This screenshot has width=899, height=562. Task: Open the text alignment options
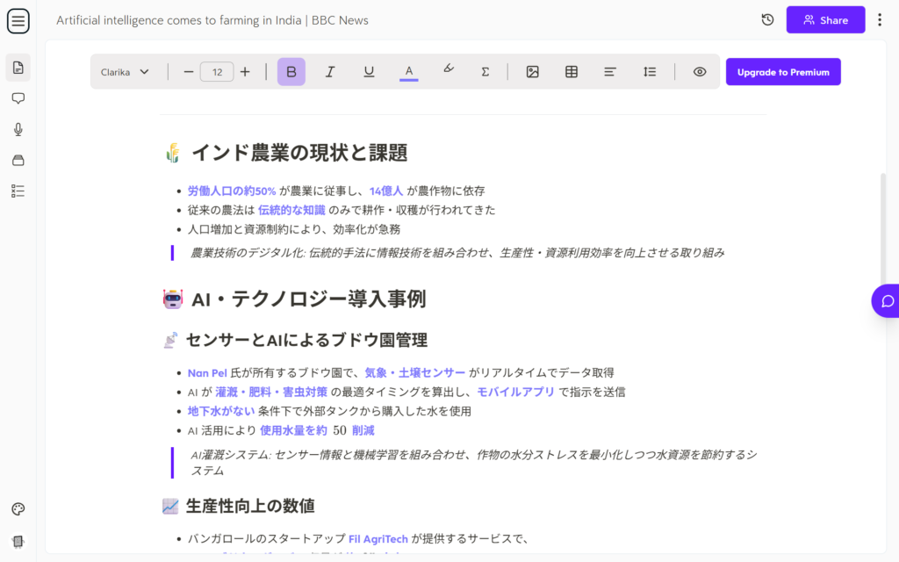click(610, 72)
